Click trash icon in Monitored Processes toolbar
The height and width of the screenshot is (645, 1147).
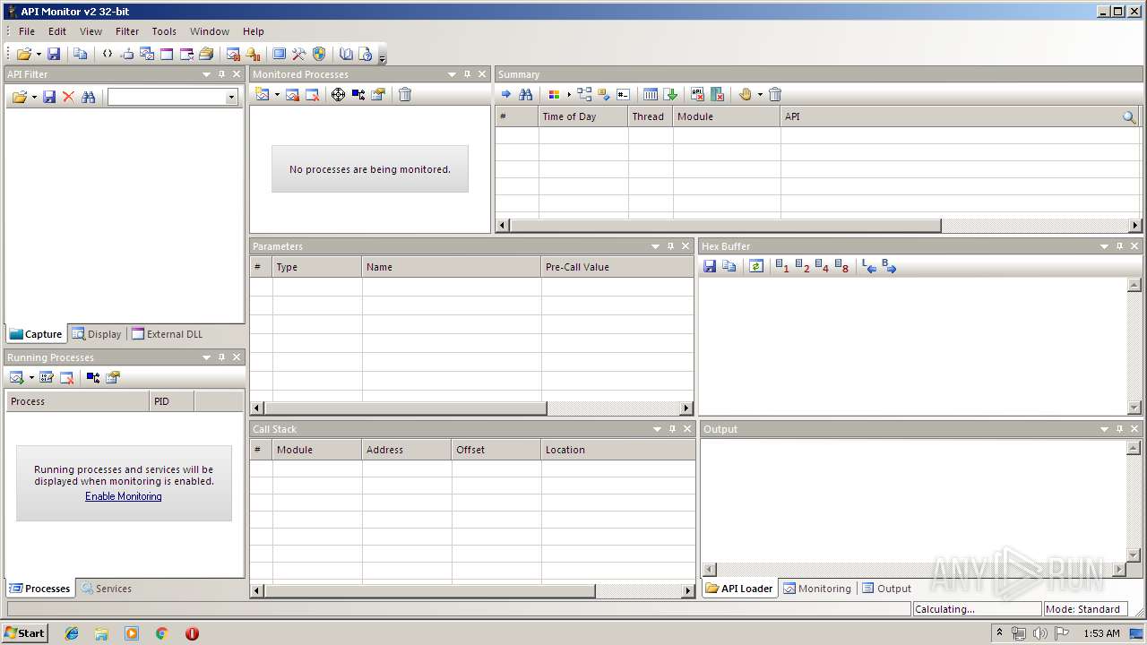point(405,94)
